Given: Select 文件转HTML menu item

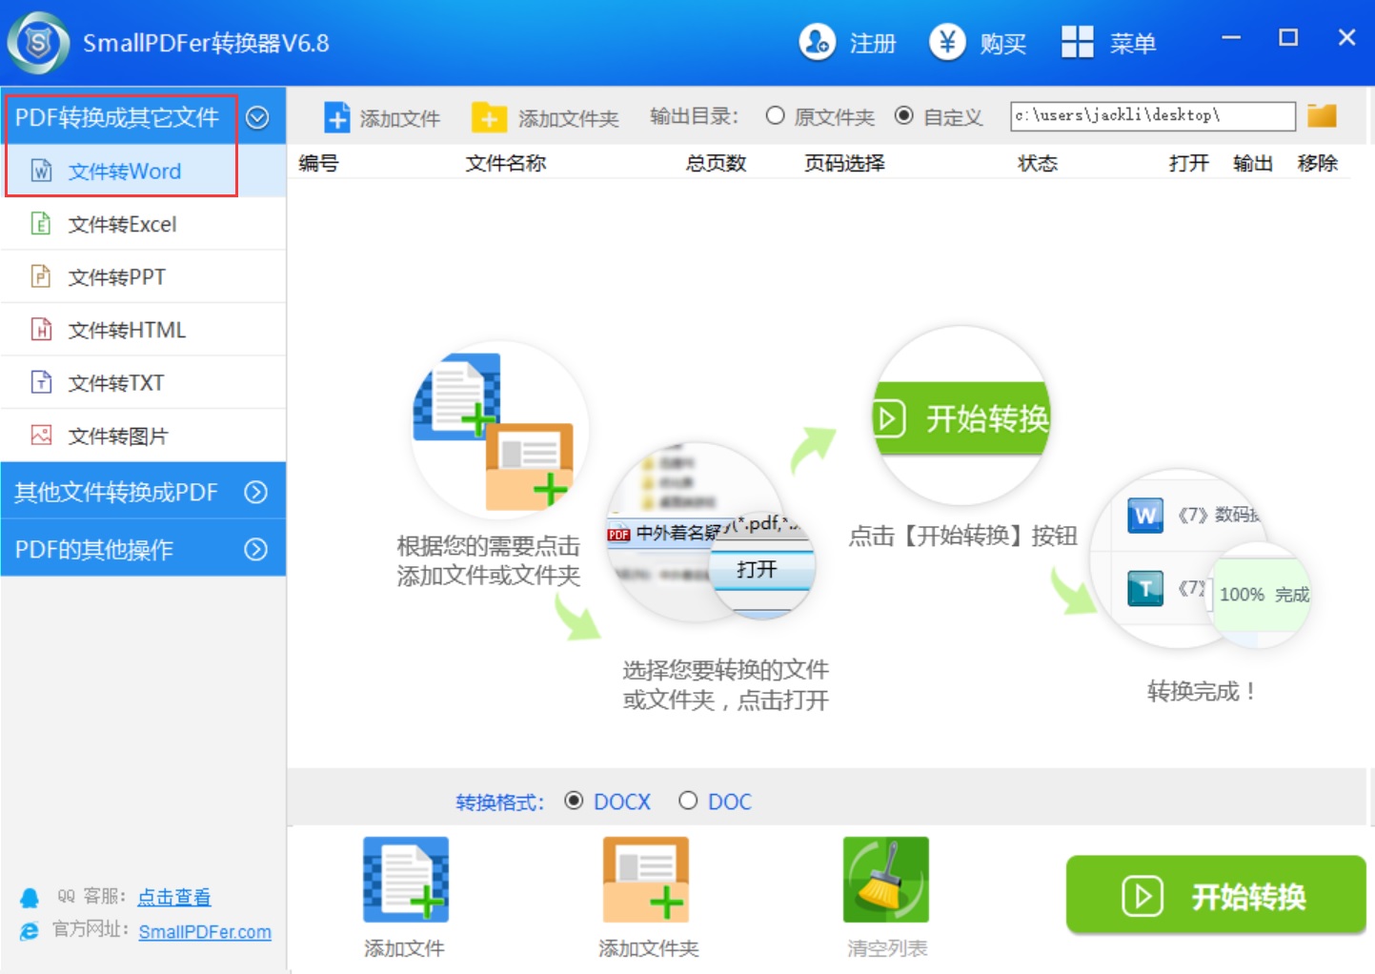Looking at the screenshot, I should click(143, 330).
